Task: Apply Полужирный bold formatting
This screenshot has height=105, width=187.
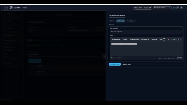Action: (x=116, y=39)
